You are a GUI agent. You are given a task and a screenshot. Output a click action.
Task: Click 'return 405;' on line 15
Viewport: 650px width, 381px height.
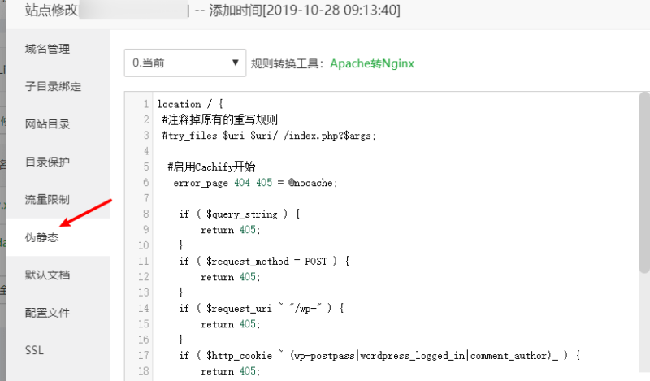tap(230, 324)
